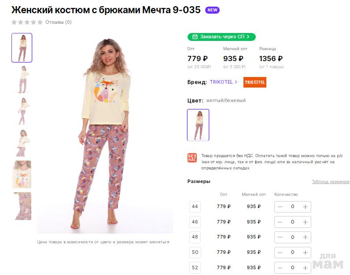The image size is (350, 275).
Task: View the fox print close-up thumbnail
Action: point(22,174)
